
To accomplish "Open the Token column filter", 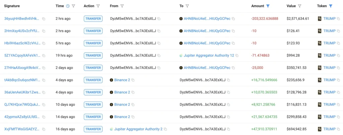I will click(331, 6).
